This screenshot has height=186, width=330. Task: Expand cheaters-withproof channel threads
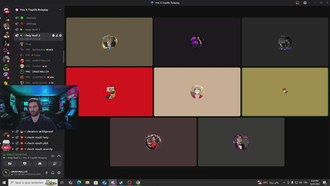pos(13,131)
